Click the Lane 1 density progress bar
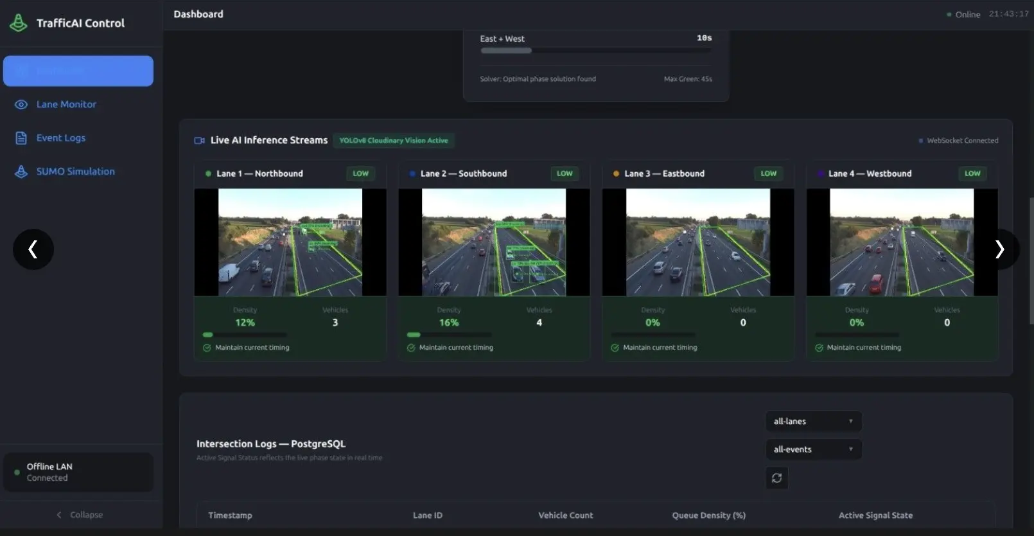 coord(245,335)
